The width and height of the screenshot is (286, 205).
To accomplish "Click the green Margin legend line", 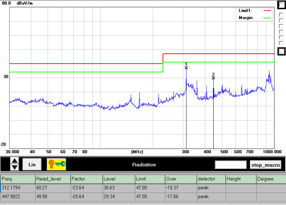I will tap(267, 18).
